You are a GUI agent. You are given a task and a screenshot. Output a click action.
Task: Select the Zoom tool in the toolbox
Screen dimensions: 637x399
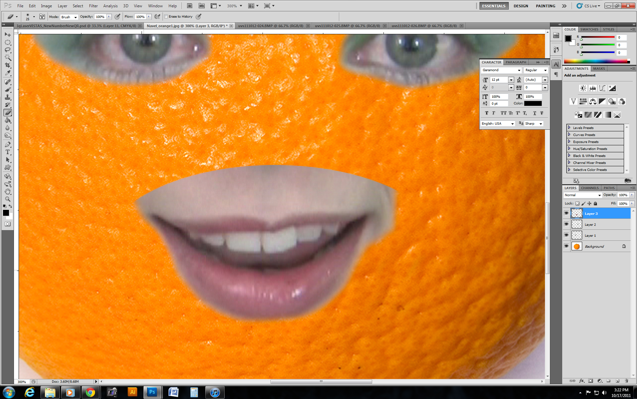(x=7, y=199)
